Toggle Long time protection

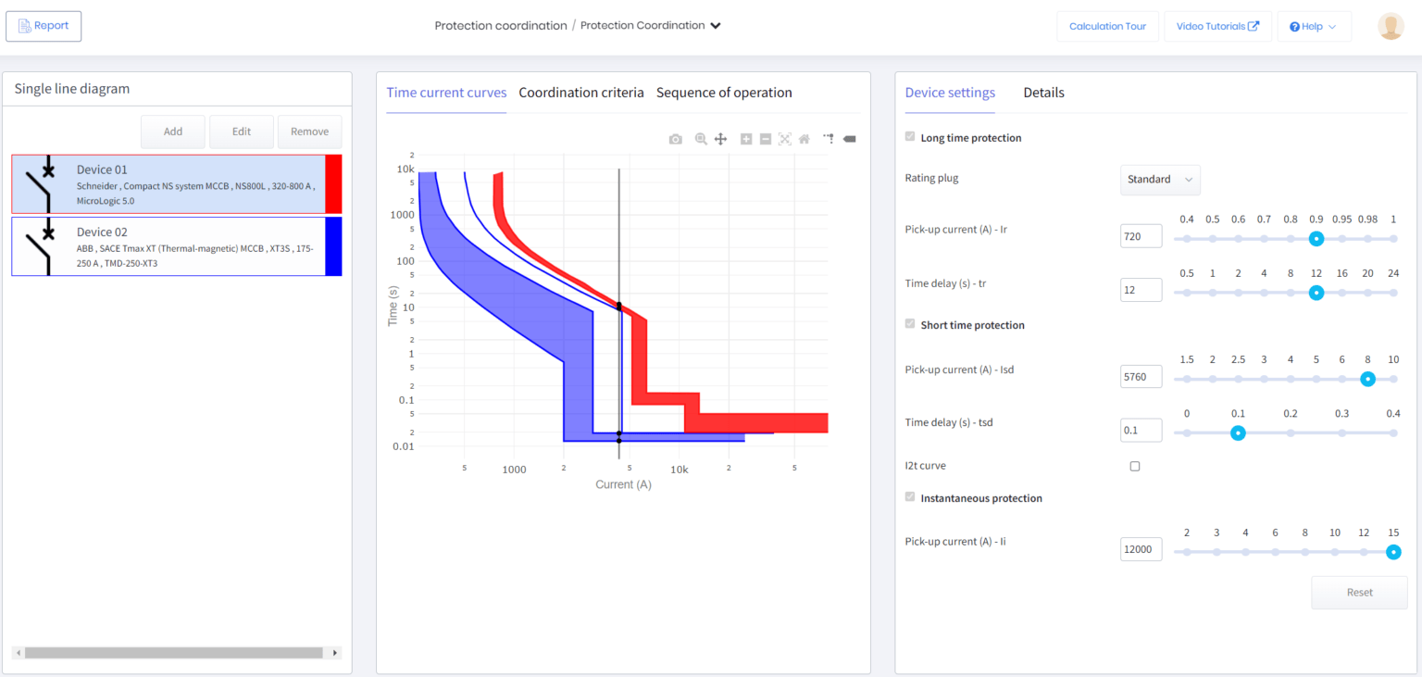(x=909, y=136)
